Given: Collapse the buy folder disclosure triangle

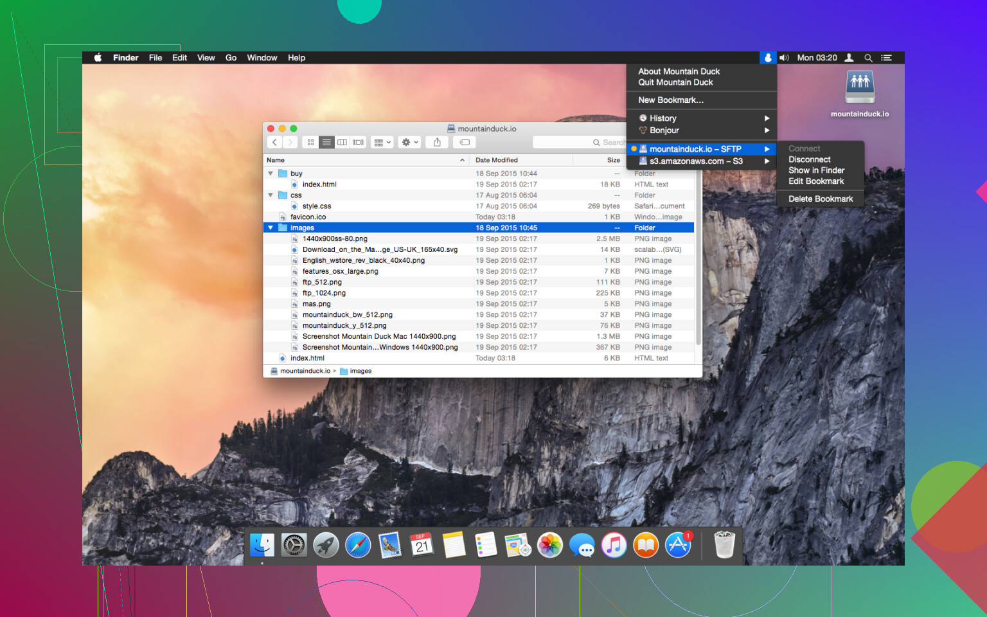Looking at the screenshot, I should point(271,174).
